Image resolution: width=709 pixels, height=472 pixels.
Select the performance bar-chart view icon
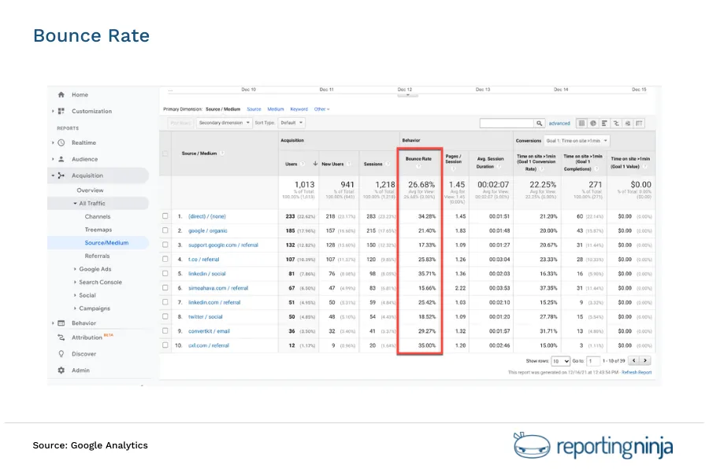pos(604,124)
